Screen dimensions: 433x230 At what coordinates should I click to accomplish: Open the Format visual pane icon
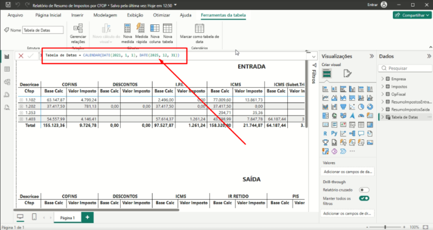coord(347,73)
